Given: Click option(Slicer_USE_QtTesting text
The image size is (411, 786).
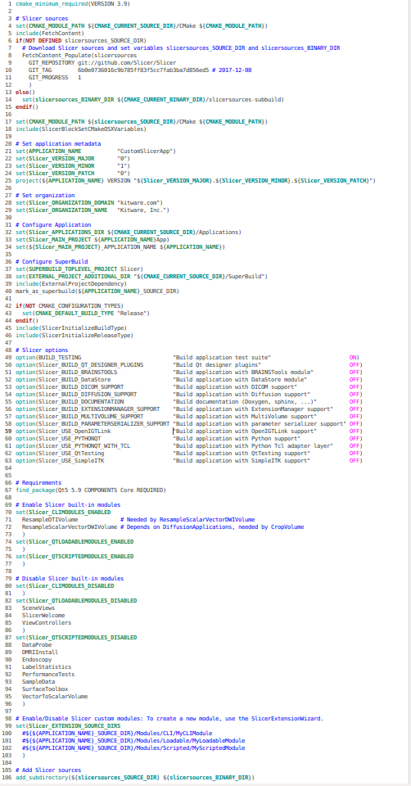Looking at the screenshot, I should tap(60, 453).
